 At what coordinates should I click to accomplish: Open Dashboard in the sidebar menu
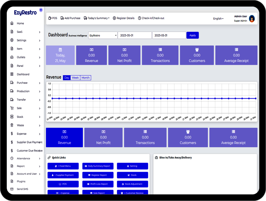pyautogui.click(x=23, y=74)
